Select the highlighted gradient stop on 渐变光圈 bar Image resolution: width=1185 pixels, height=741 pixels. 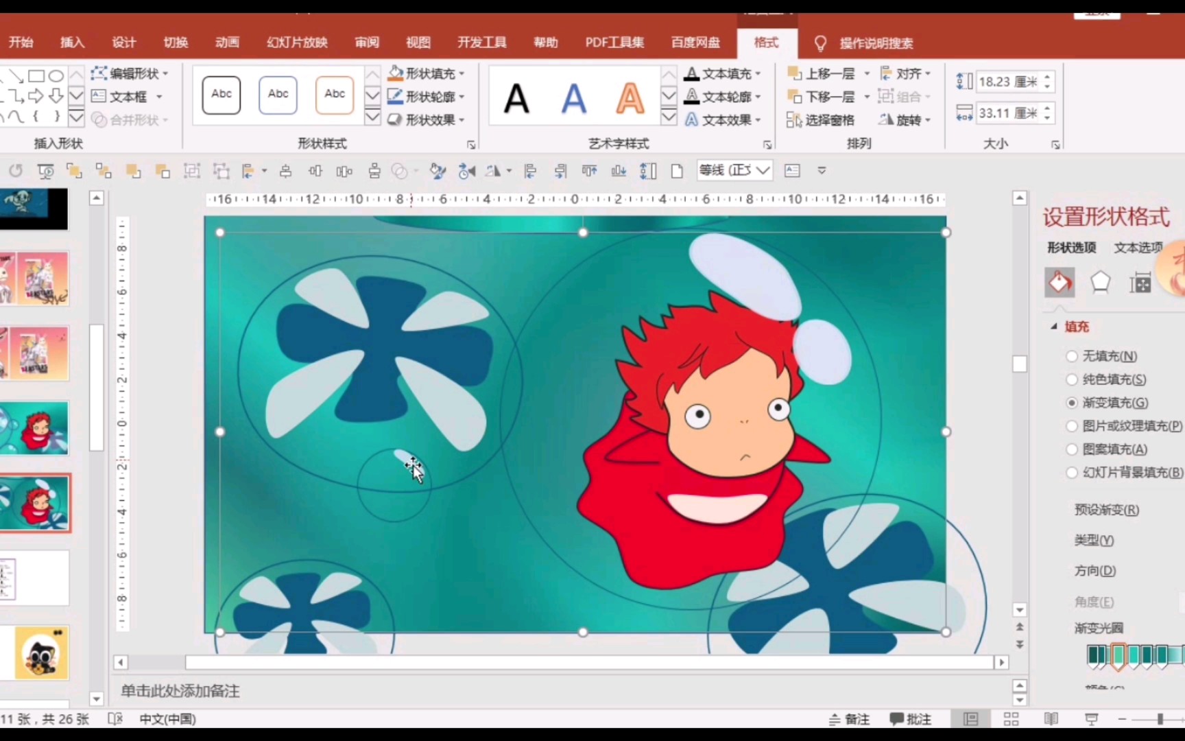click(x=1118, y=657)
